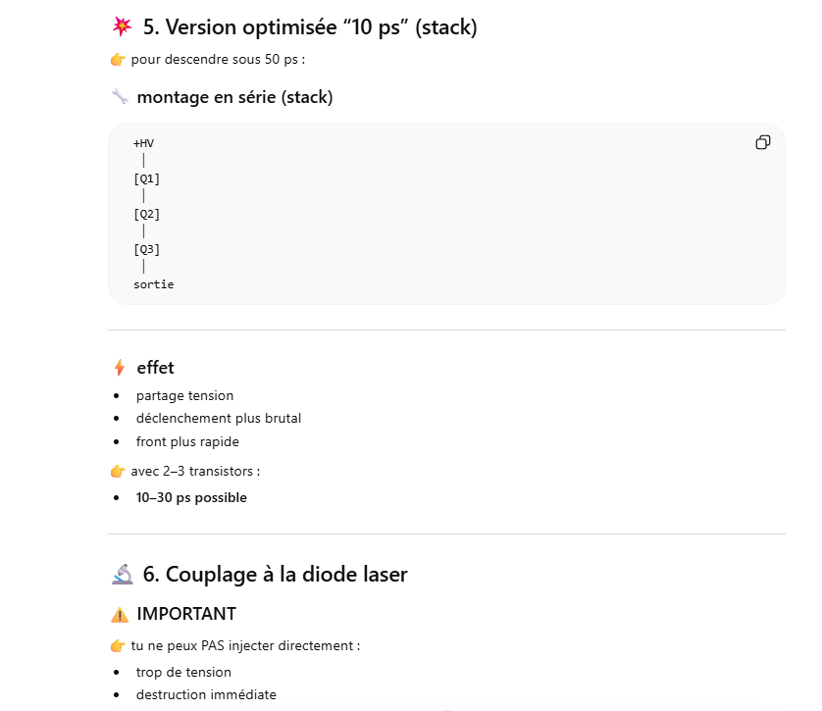Click '[Q3]' in the code block

(x=146, y=249)
